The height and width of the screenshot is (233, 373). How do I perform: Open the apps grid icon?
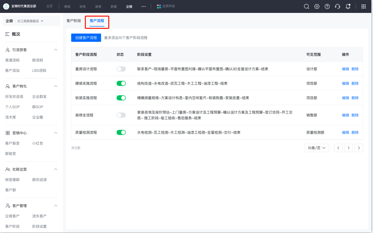coord(363,6)
